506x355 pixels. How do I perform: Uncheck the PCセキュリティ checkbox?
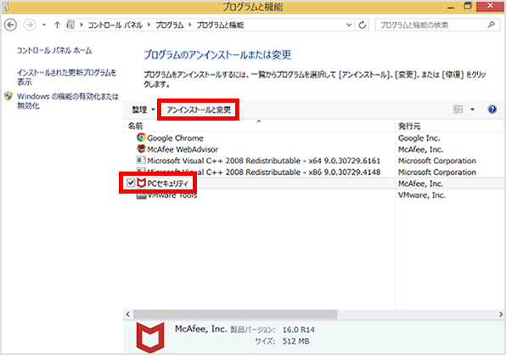coord(131,183)
